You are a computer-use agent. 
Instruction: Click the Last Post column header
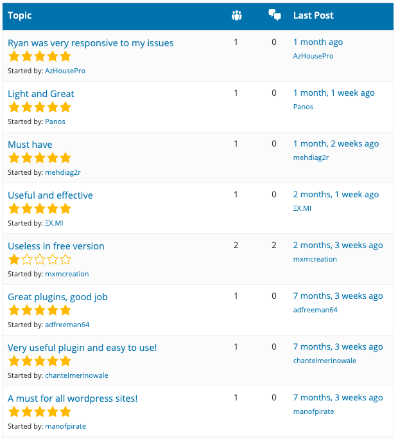(313, 15)
